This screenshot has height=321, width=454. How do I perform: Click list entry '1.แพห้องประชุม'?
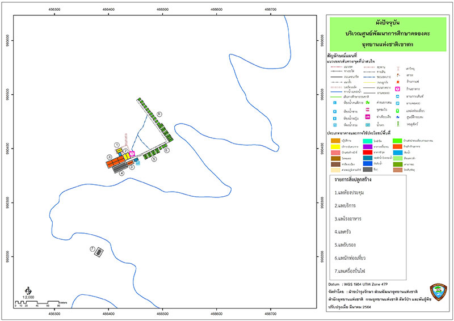click(x=349, y=192)
